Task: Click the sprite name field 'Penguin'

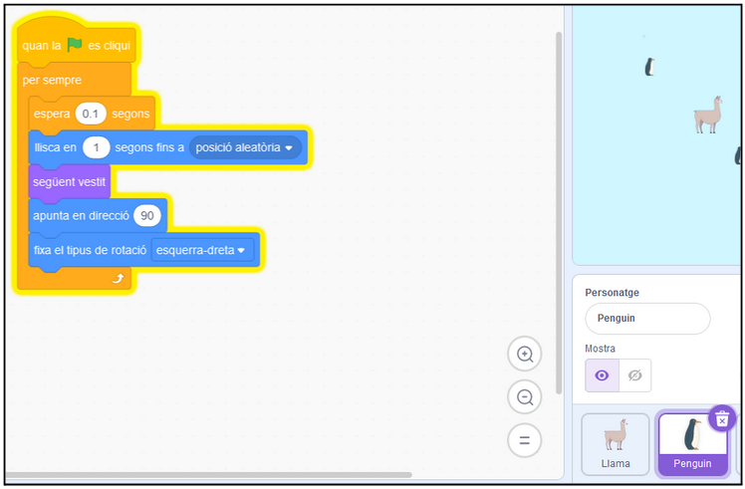Action: point(647,319)
